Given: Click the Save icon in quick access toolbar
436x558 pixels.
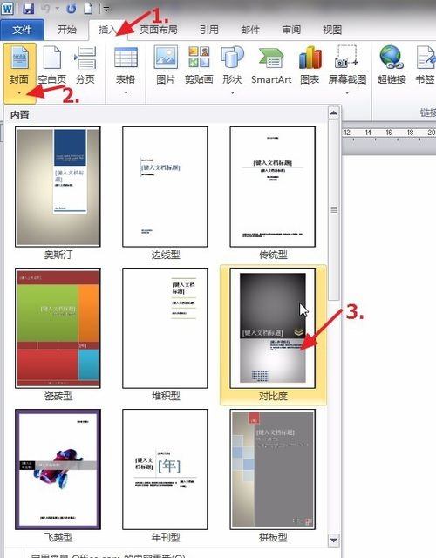Looking at the screenshot, I should click(x=28, y=8).
